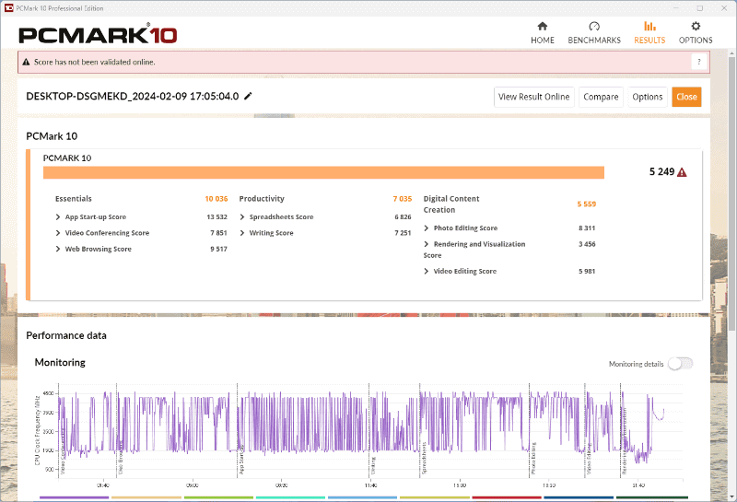Switch to RESULTS tab label
737x502 pixels.
649,41
